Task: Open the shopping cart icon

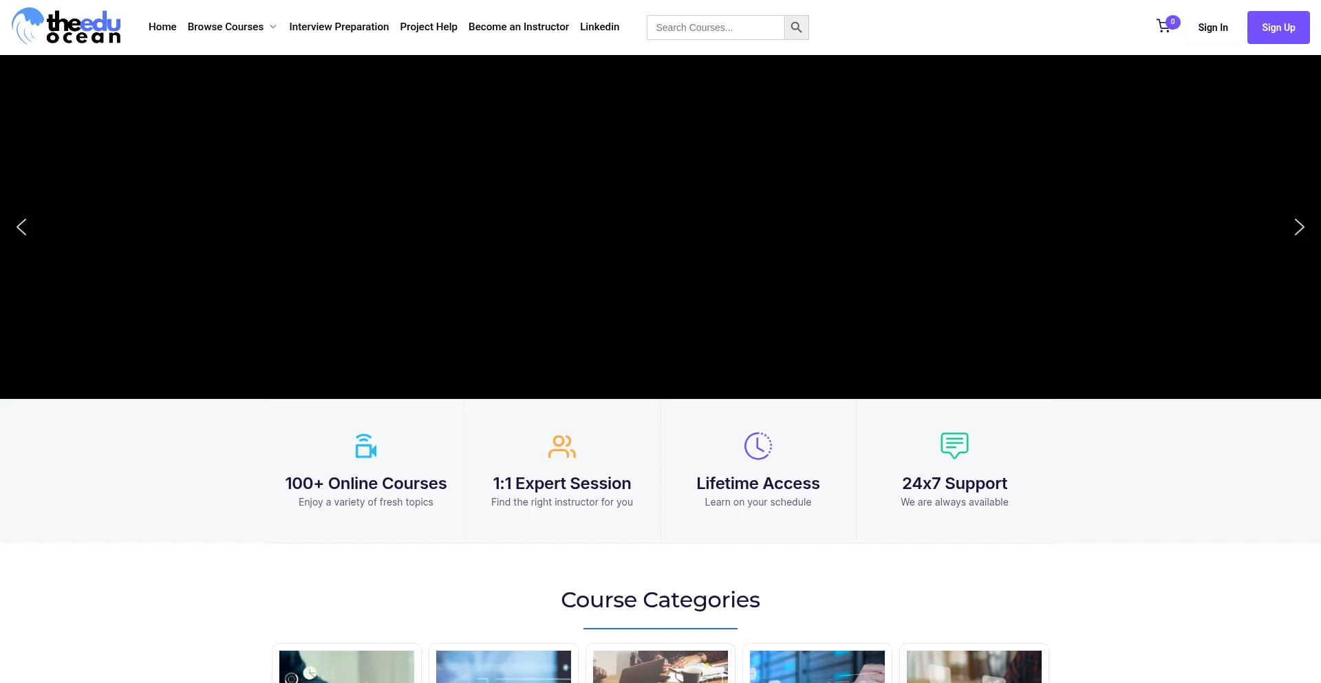Action: [x=1163, y=27]
